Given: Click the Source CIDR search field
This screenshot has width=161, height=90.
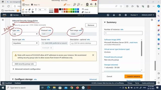Looking at the screenshot, I should click(55, 43).
